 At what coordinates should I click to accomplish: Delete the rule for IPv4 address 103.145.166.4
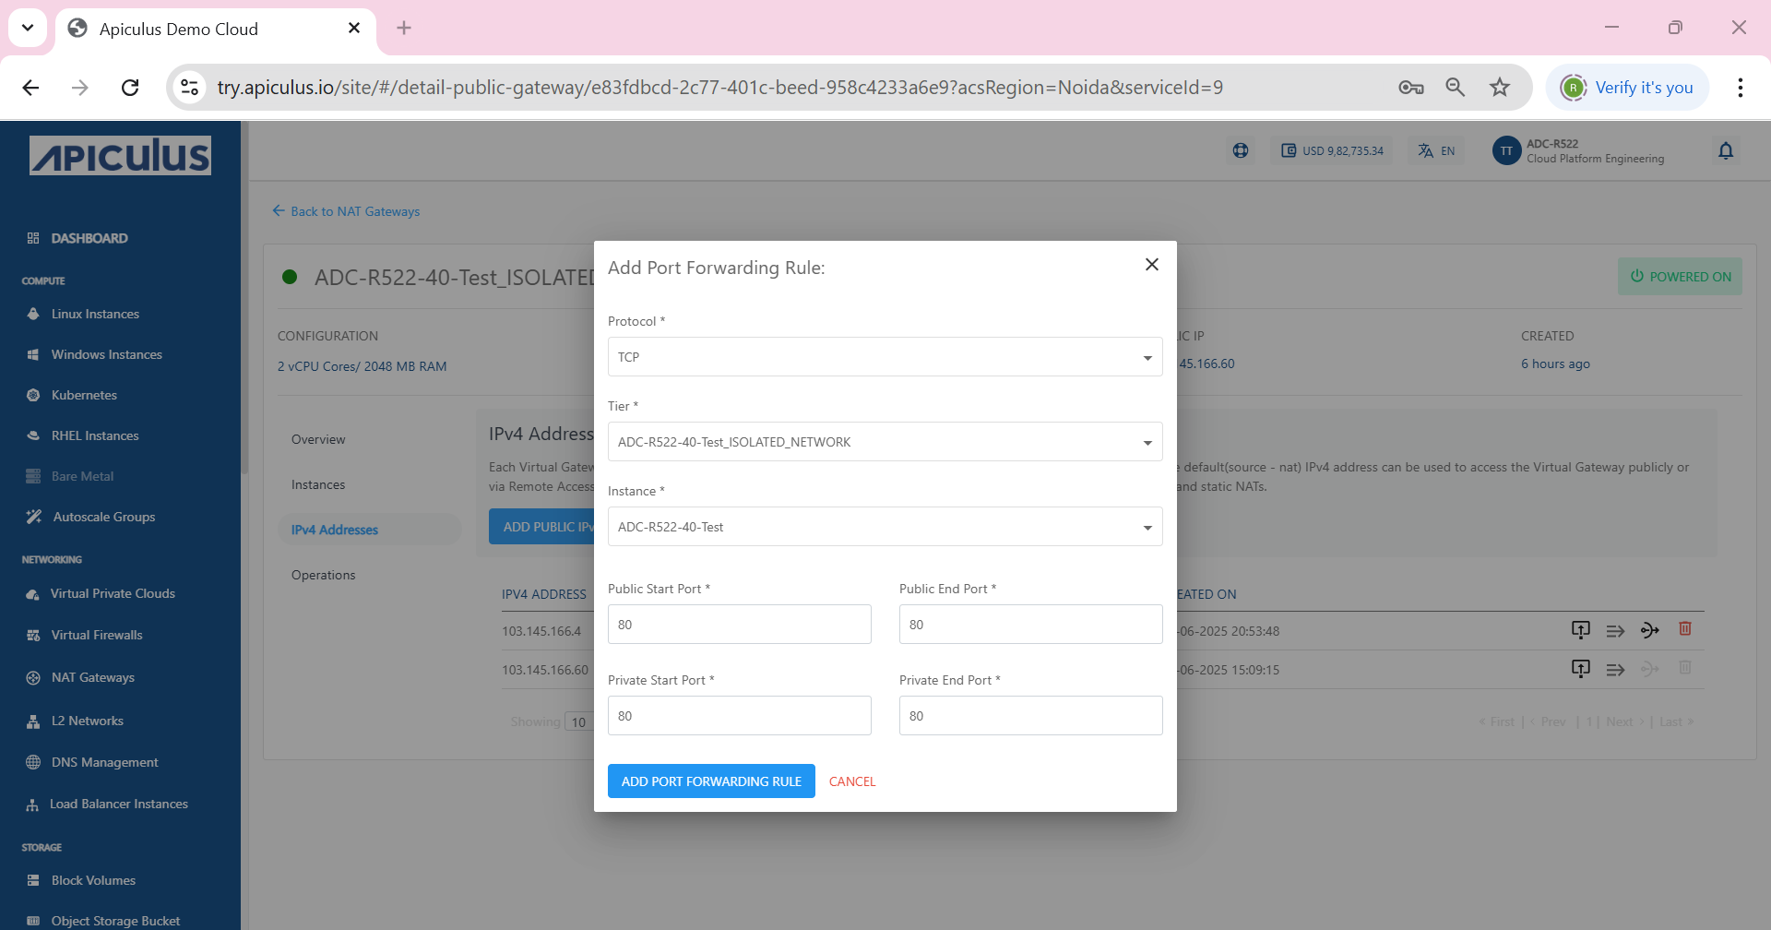(x=1685, y=629)
